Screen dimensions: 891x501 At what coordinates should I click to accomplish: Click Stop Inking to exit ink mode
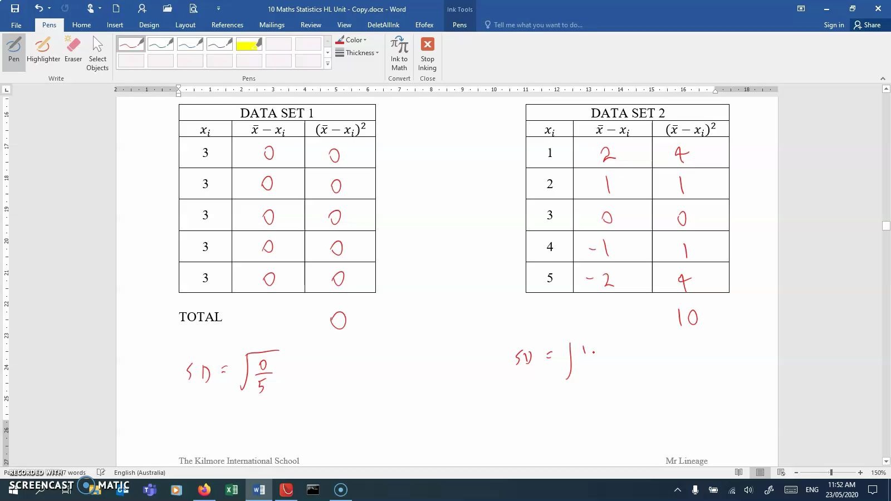[427, 53]
